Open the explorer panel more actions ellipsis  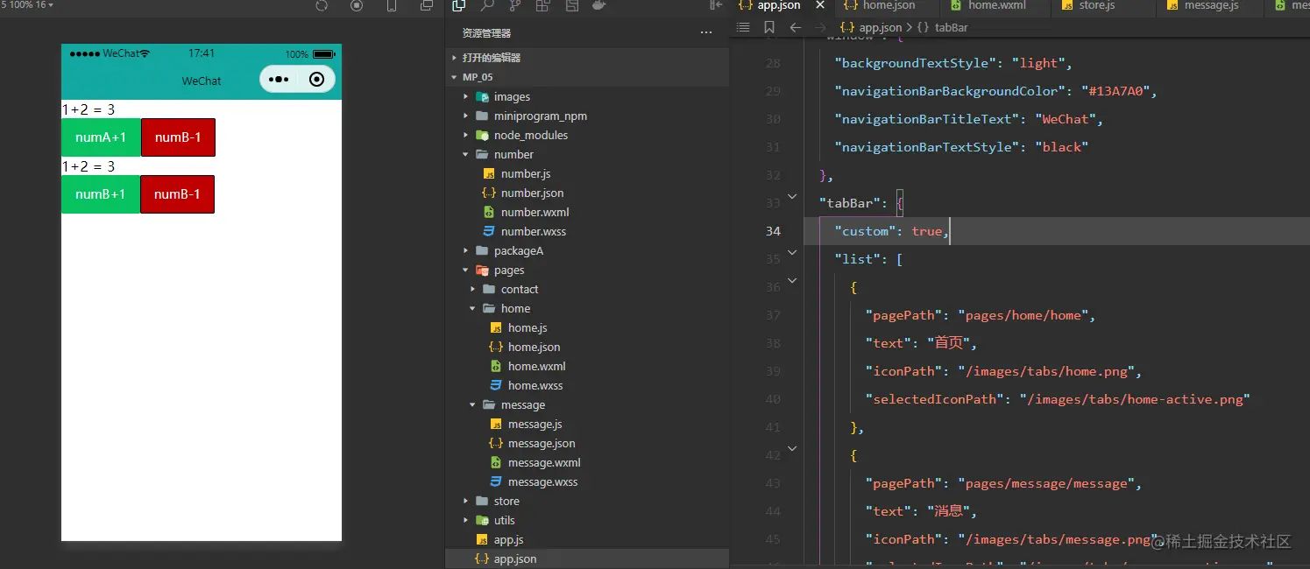tap(706, 33)
